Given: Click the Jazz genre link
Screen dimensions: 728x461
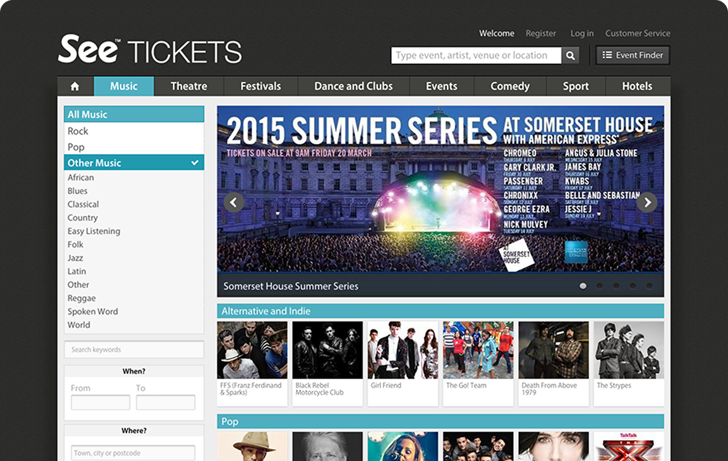Looking at the screenshot, I should 75,258.
